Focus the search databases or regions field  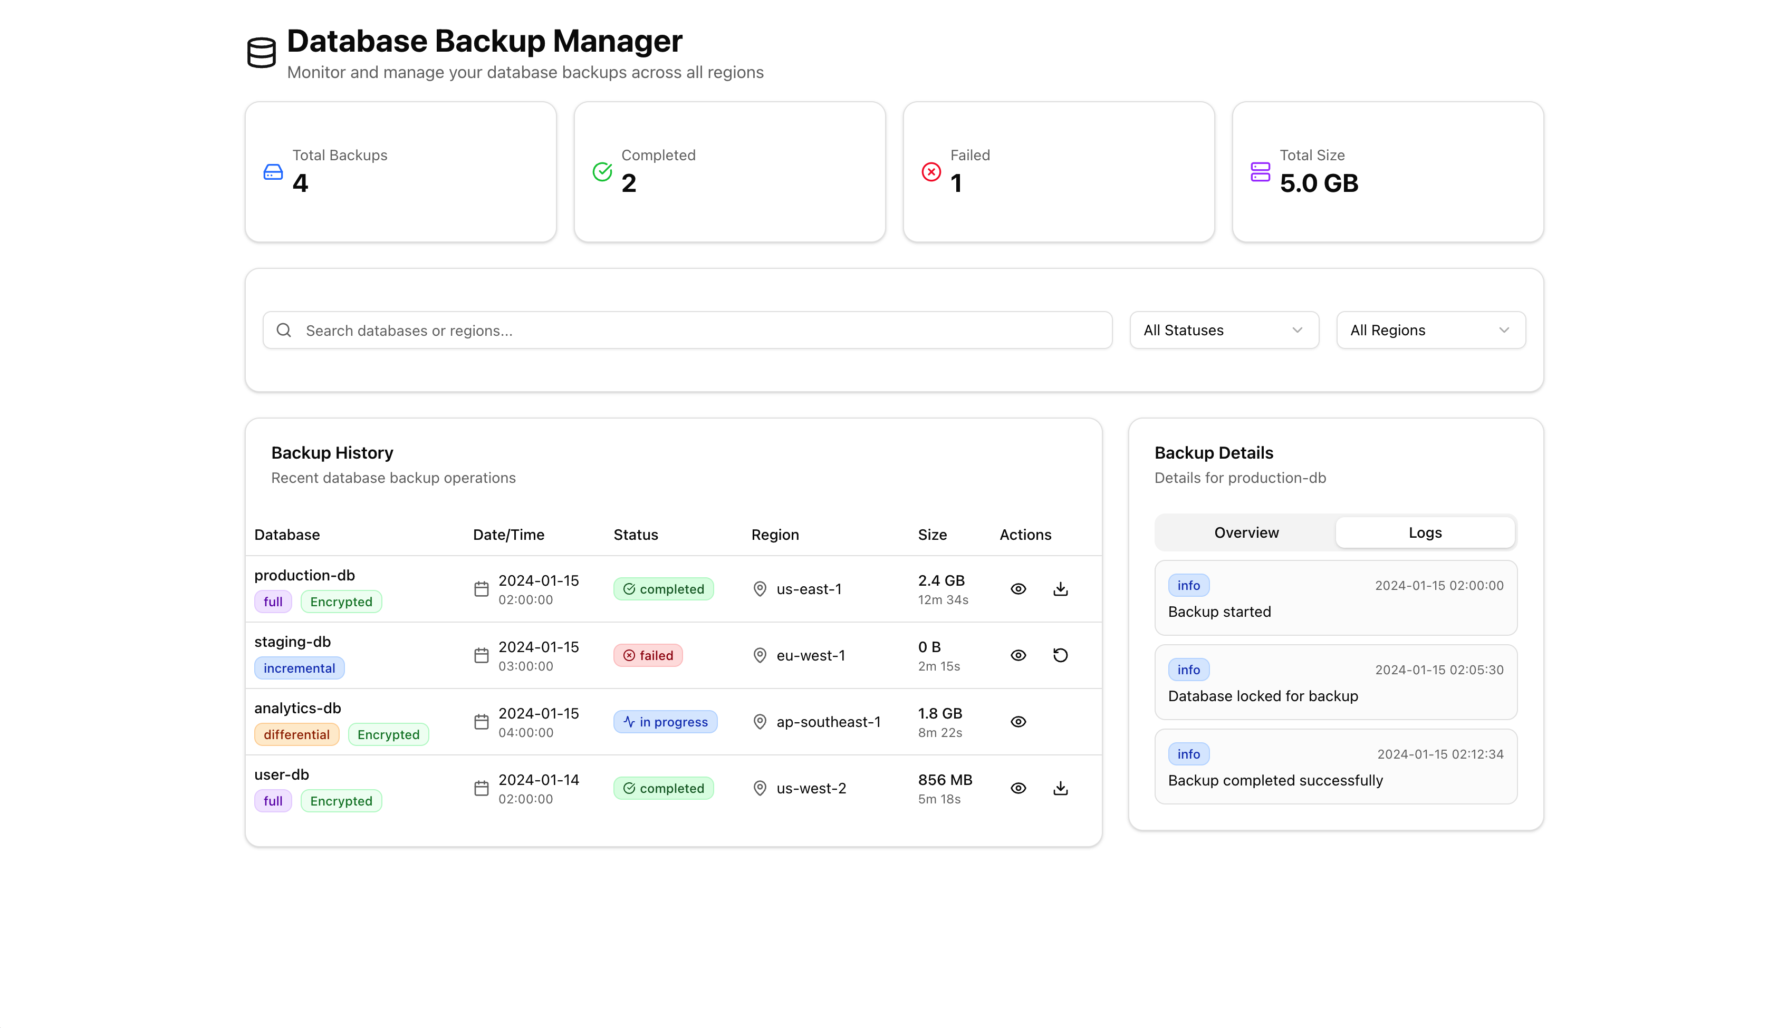tap(687, 329)
